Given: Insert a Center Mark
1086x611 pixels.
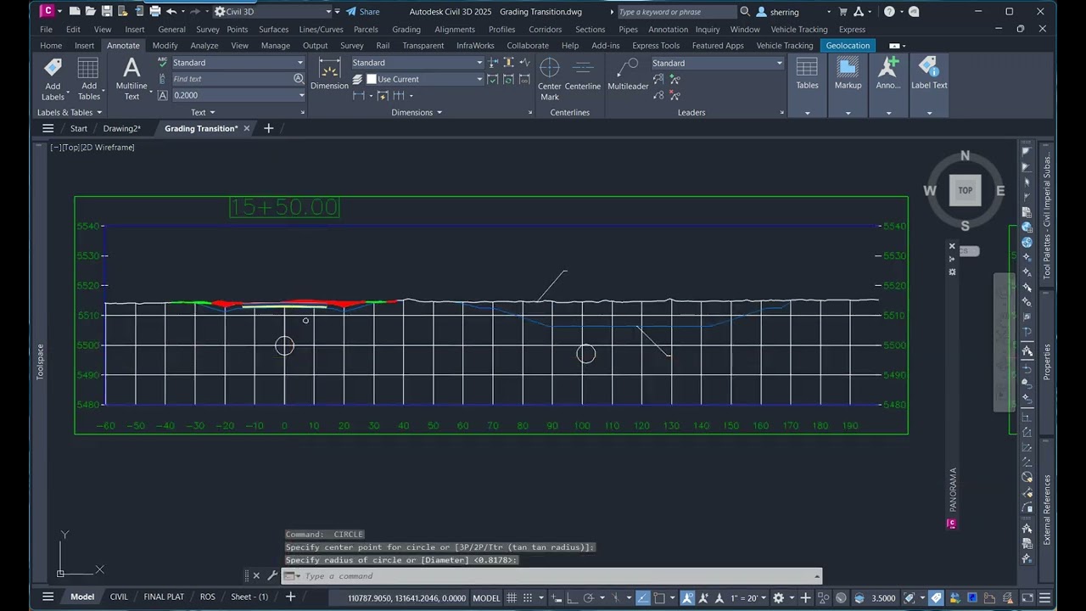Looking at the screenshot, I should pyautogui.click(x=550, y=79).
